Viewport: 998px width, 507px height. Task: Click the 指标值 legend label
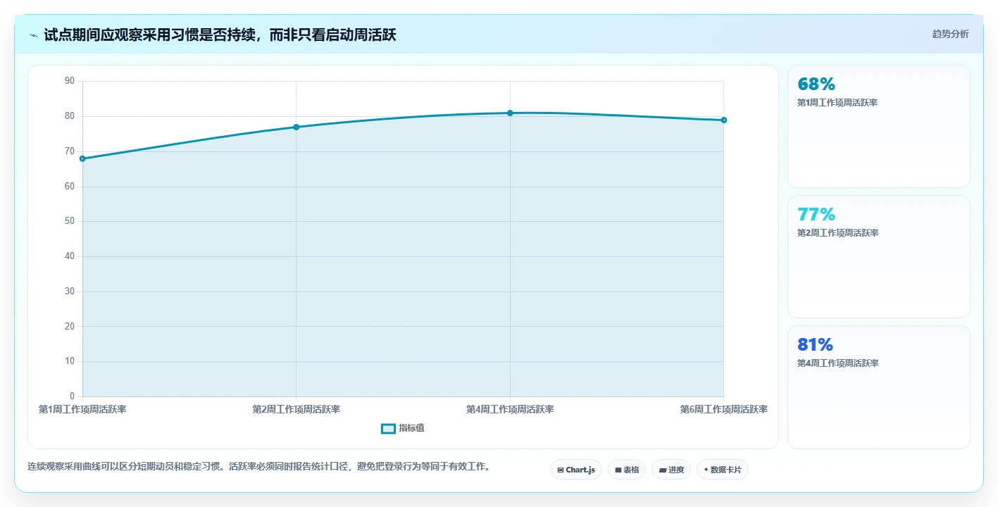(411, 428)
